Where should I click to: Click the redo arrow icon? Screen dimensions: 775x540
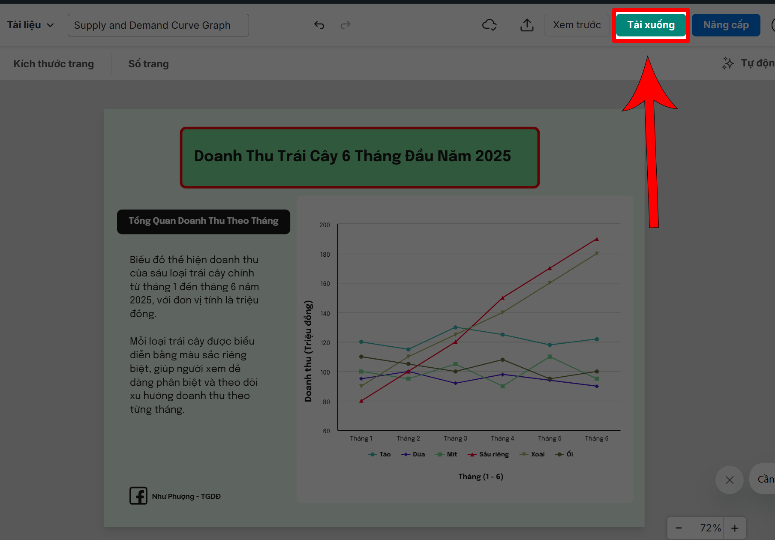point(345,25)
